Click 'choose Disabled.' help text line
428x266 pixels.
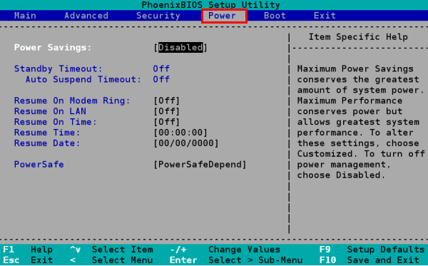341,175
